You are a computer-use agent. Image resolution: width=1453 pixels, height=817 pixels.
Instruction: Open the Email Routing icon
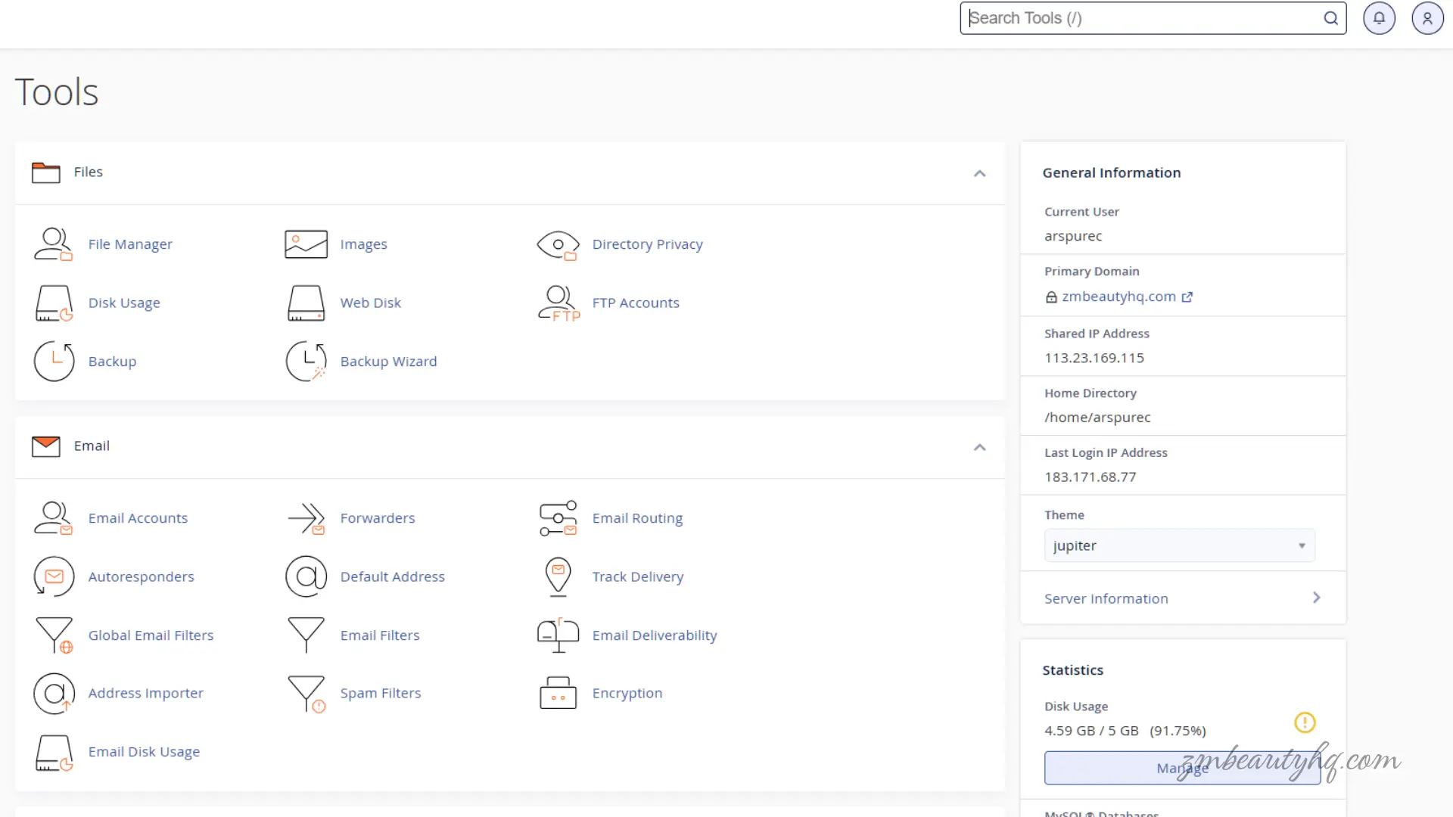[x=558, y=518]
